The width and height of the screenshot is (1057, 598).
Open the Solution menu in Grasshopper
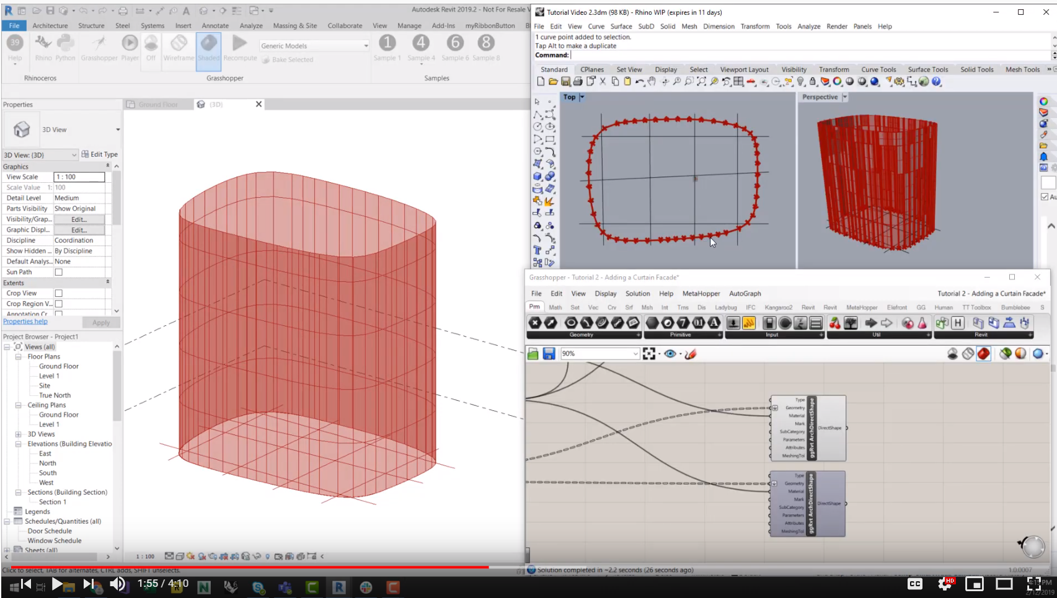[x=637, y=294]
